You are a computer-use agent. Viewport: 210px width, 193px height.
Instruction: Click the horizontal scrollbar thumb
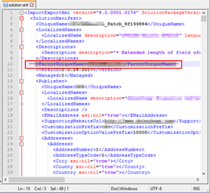[x=37, y=180]
